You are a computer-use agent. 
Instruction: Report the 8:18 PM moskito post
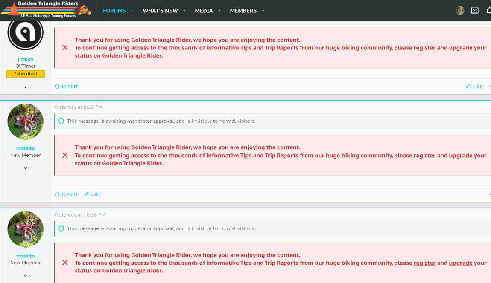(67, 194)
